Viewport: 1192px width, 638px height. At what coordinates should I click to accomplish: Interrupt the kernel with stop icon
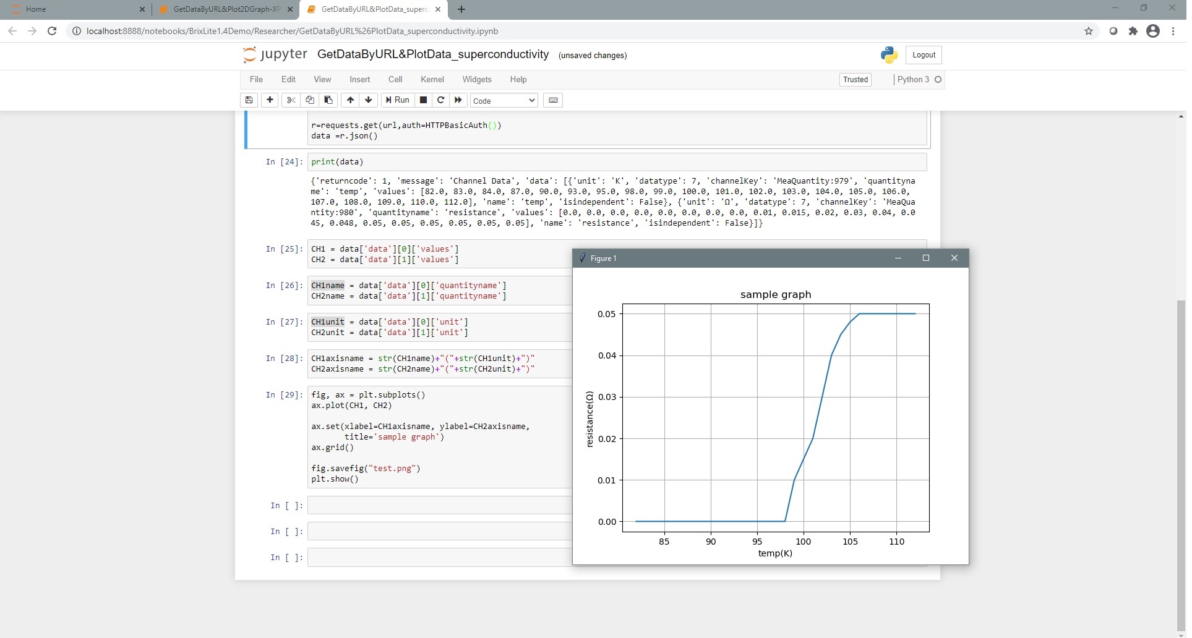click(x=423, y=100)
